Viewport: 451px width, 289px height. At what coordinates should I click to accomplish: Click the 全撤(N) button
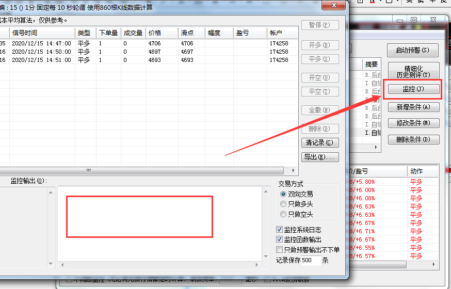click(320, 110)
